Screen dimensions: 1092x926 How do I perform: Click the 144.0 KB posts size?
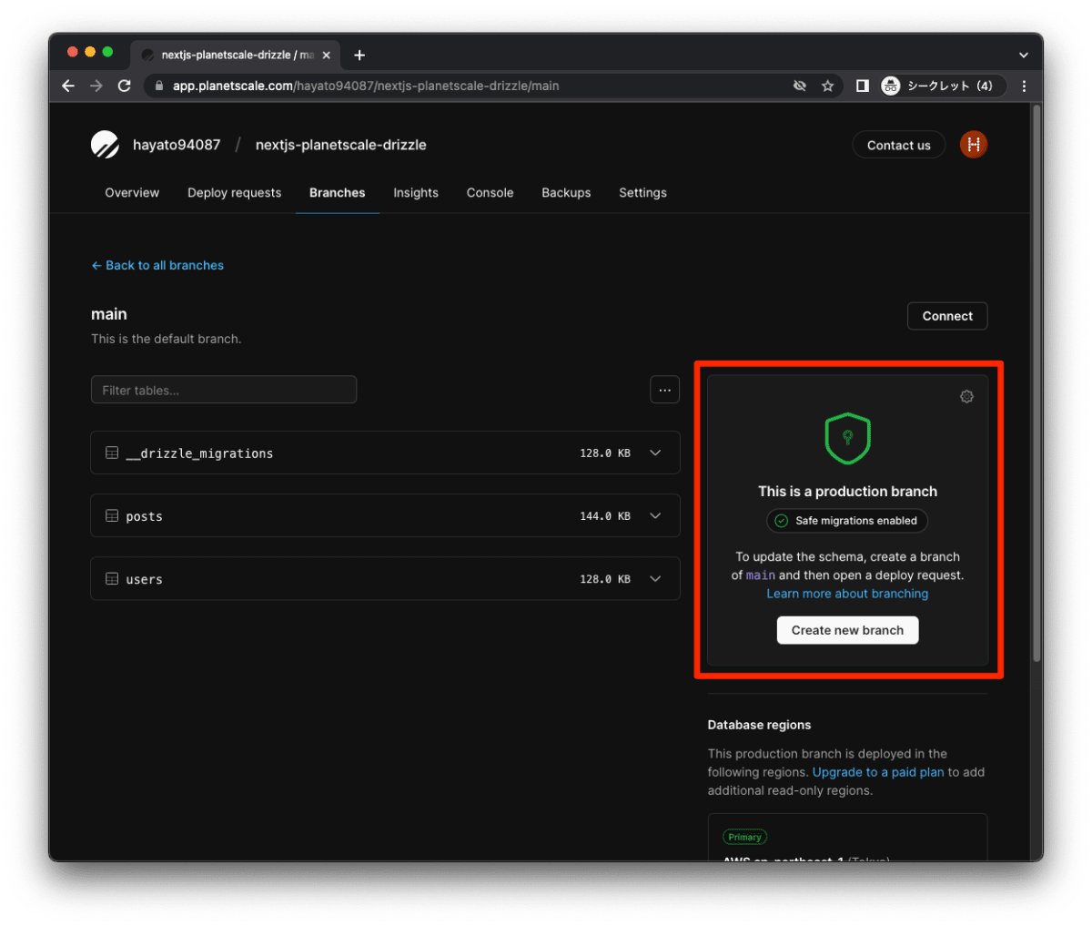click(605, 516)
